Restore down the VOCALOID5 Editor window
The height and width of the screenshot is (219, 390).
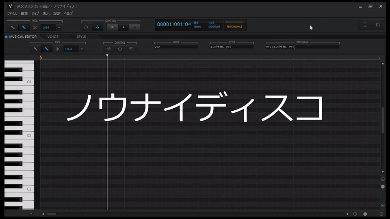pyautogui.click(x=370, y=6)
